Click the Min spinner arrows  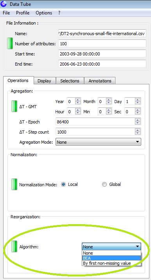109,112
